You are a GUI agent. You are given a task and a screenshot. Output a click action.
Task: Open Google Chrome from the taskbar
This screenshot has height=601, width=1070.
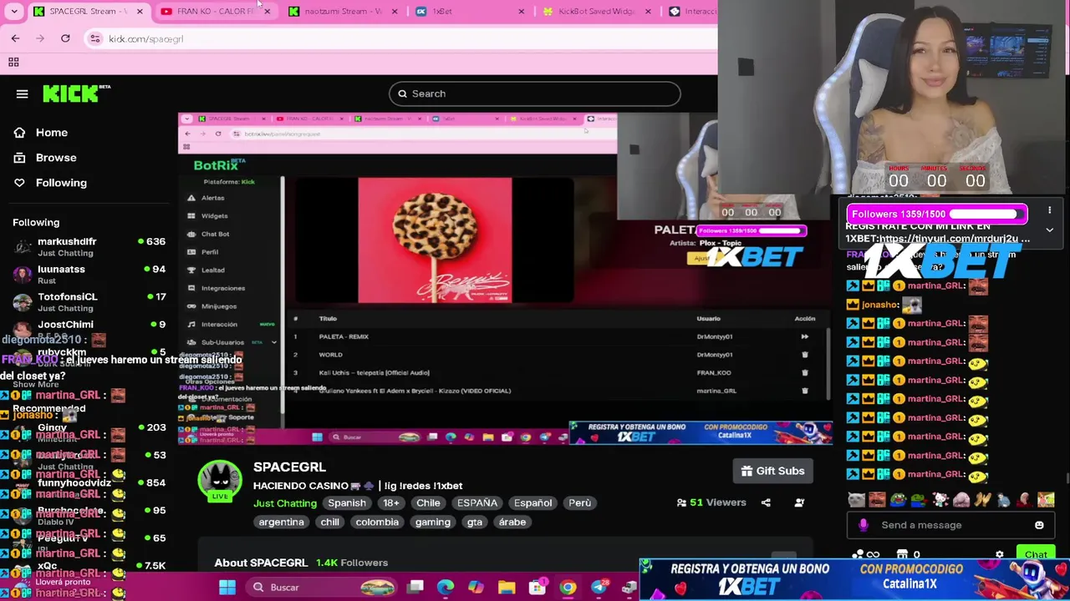568,587
